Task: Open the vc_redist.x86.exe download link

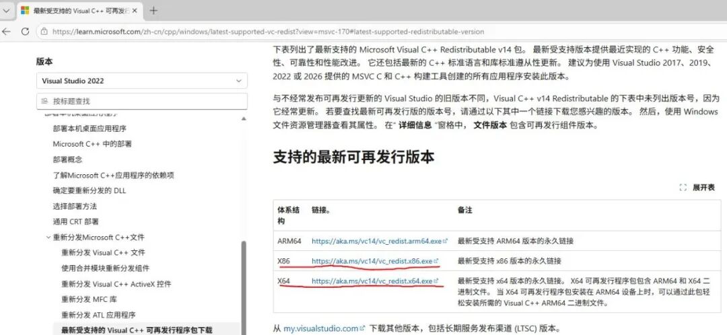Action: 375,261
